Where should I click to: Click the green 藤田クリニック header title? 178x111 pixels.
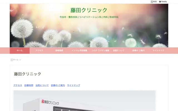click(89, 10)
